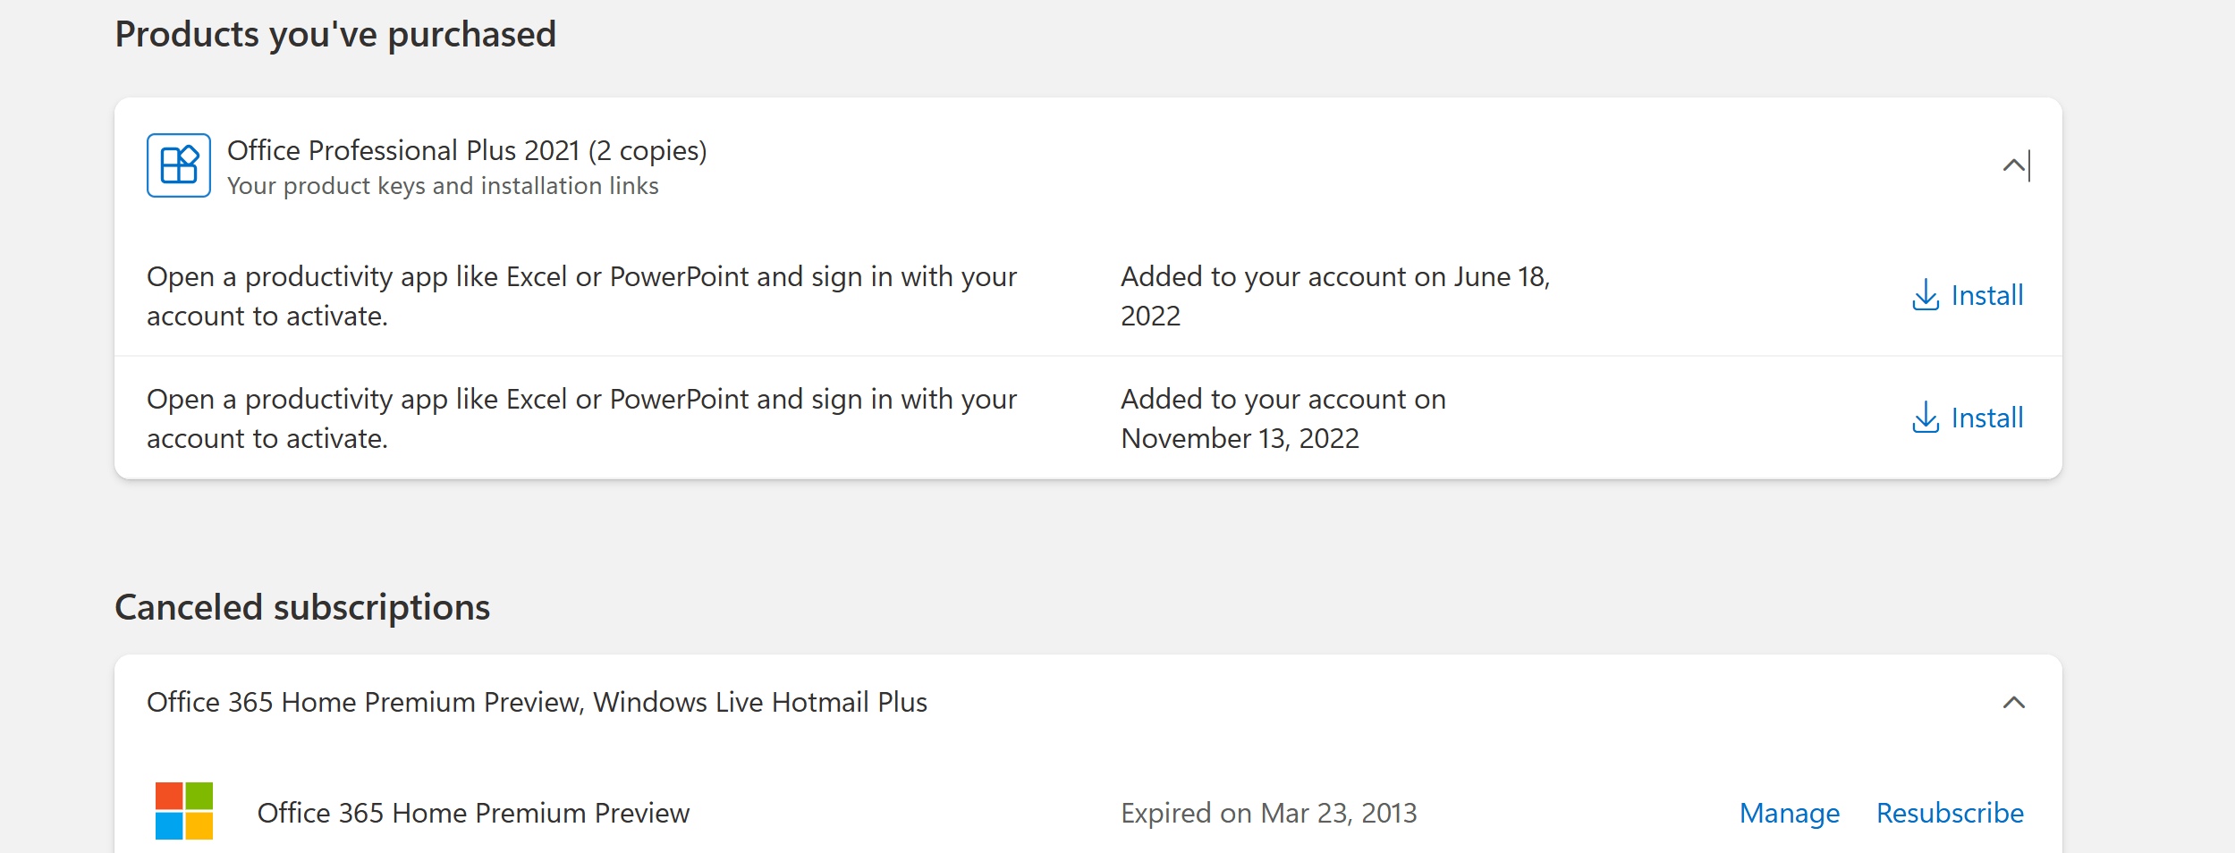The image size is (2235, 853).
Task: Click the Microsoft four-color logo
Action: [184, 811]
